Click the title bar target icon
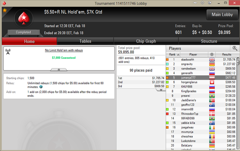The image size is (240, 151). pyautogui.click(x=202, y=3)
